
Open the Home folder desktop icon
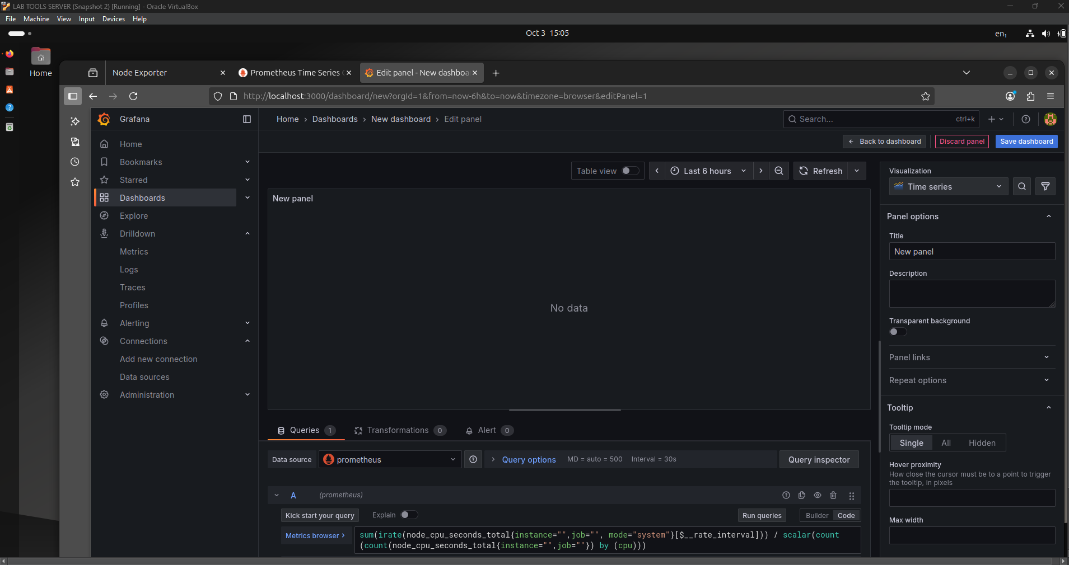pyautogui.click(x=41, y=63)
